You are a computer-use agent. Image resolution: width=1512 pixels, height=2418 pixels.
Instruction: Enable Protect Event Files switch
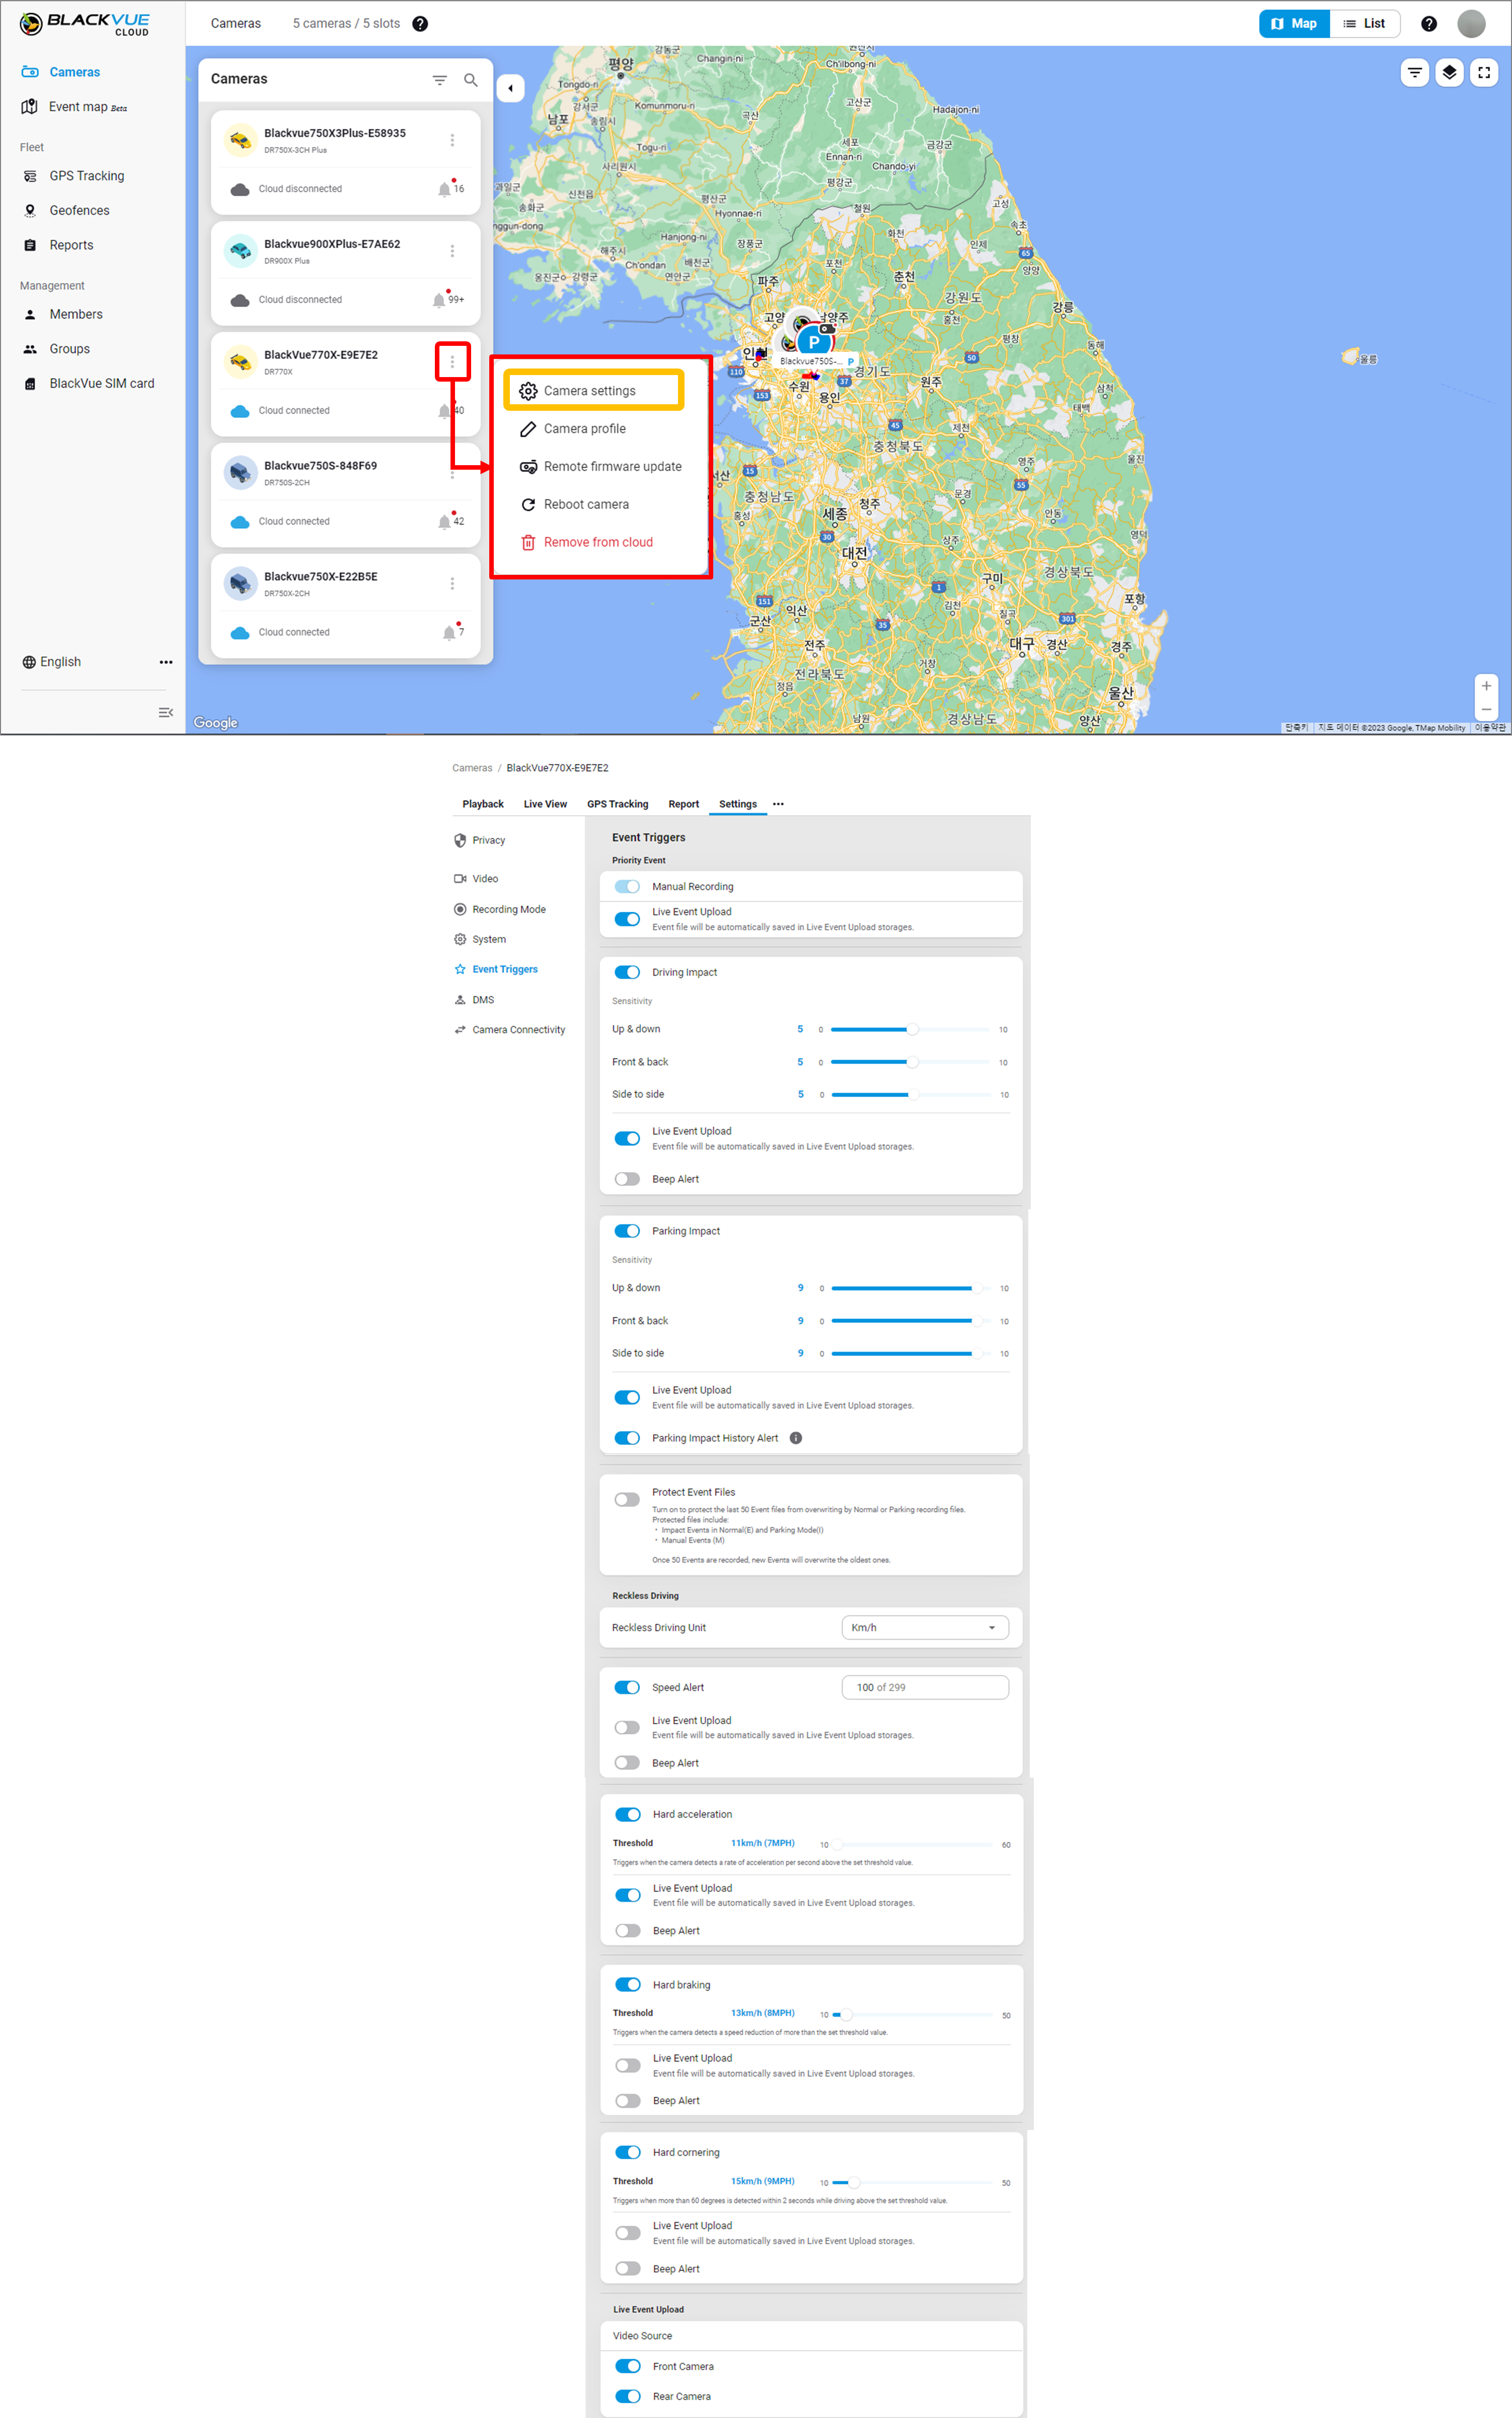pyautogui.click(x=627, y=1499)
